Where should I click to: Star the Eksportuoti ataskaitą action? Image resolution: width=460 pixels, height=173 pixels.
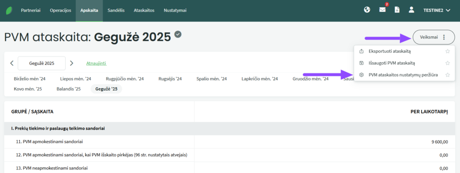pyautogui.click(x=448, y=51)
